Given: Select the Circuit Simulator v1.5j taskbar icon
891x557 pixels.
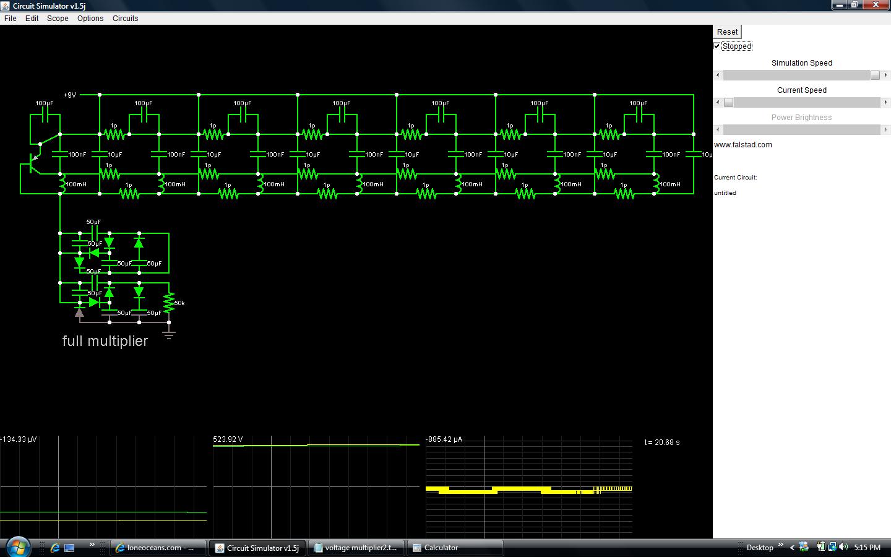Looking at the screenshot, I should click(257, 547).
